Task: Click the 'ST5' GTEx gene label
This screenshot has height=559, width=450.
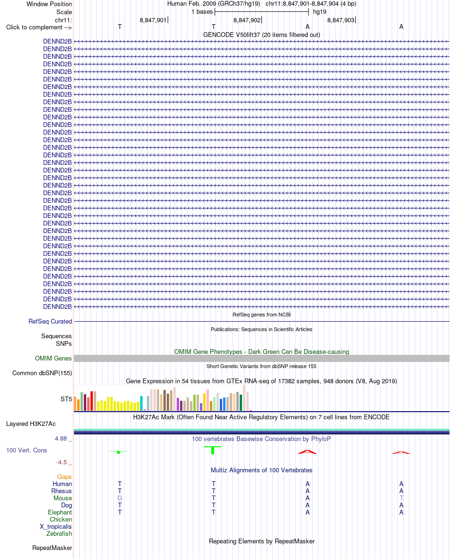Action: point(66,399)
